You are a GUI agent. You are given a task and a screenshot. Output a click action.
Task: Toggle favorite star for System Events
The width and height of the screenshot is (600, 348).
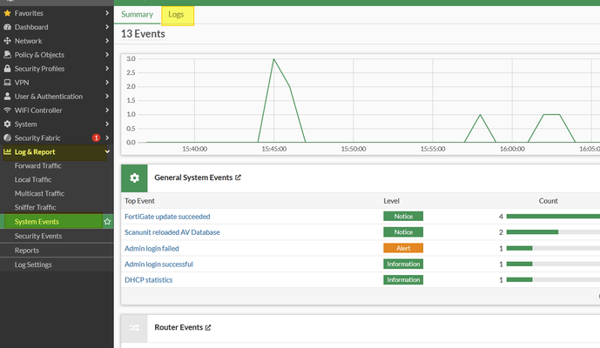point(107,222)
